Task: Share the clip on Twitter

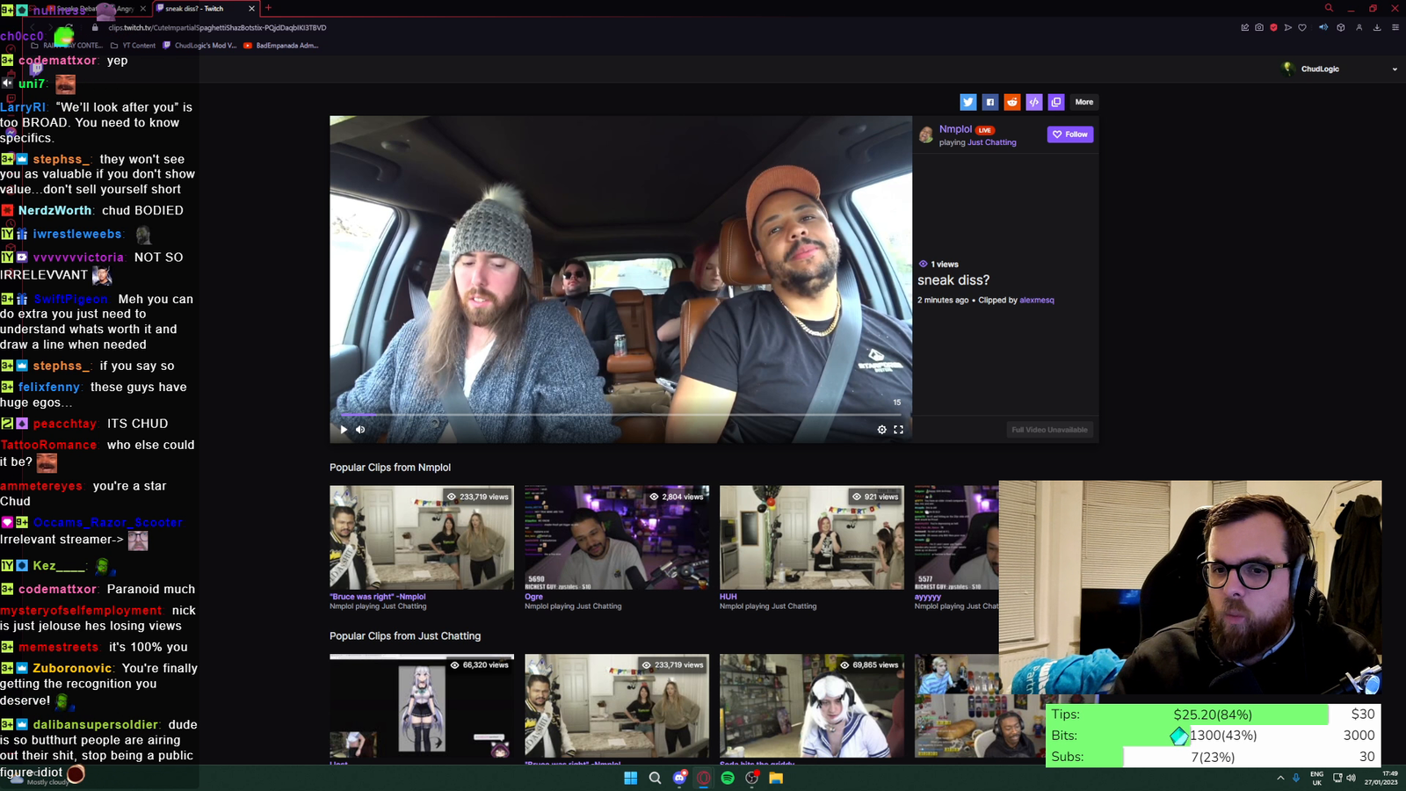Action: coord(968,102)
